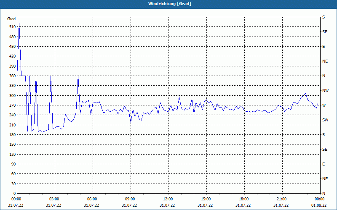Click the 06:00 time label
The height and width of the screenshot is (210, 337).
click(x=92, y=199)
